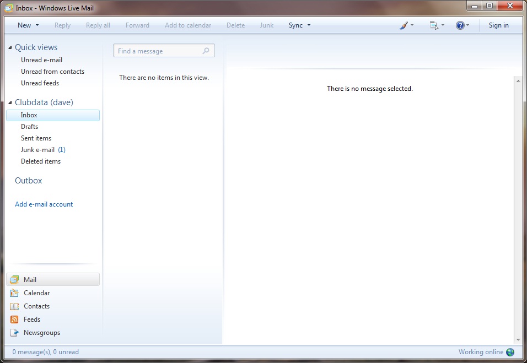Open dropdown arrow beside Menus icon
Screen dimensions: 527x363
coord(443,25)
